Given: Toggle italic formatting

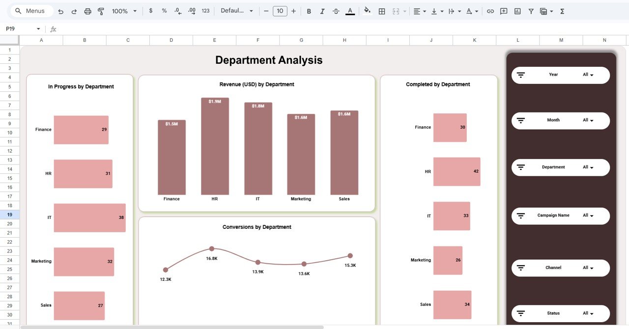Looking at the screenshot, I should coord(322,10).
